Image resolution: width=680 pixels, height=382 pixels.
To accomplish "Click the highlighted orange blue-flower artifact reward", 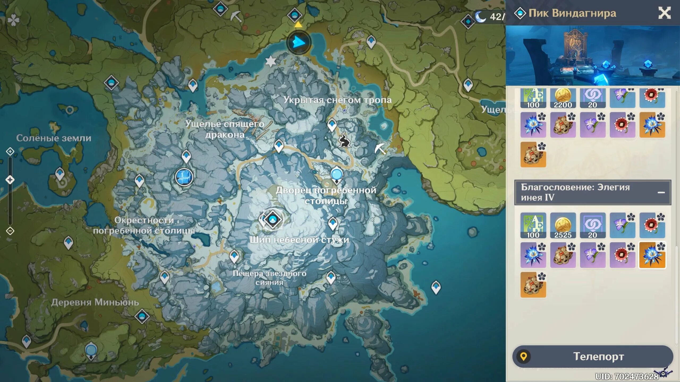I will click(652, 255).
